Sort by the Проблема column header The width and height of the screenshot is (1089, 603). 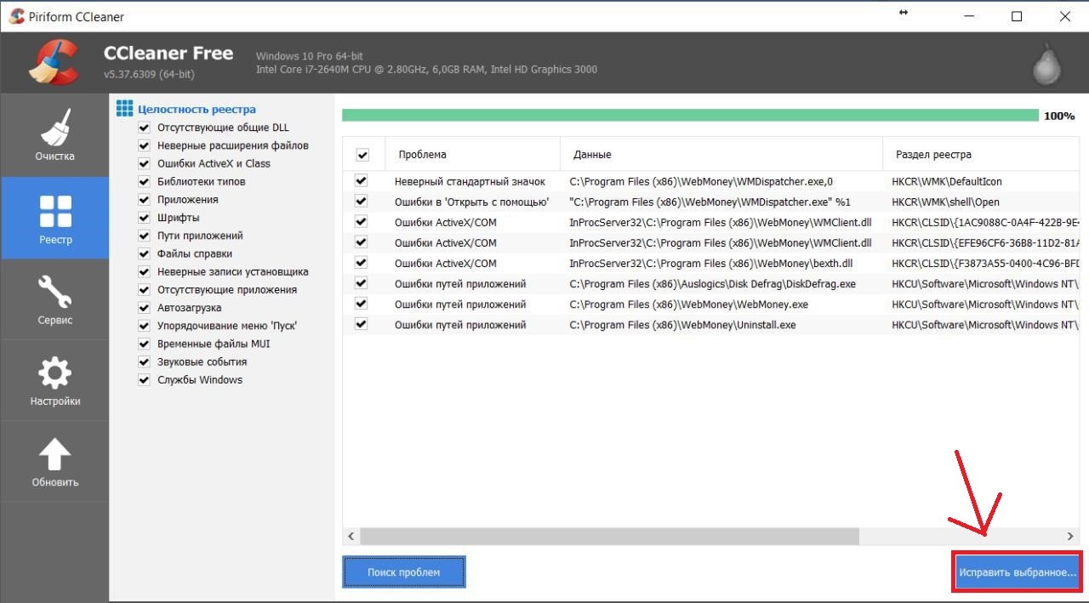pos(472,154)
